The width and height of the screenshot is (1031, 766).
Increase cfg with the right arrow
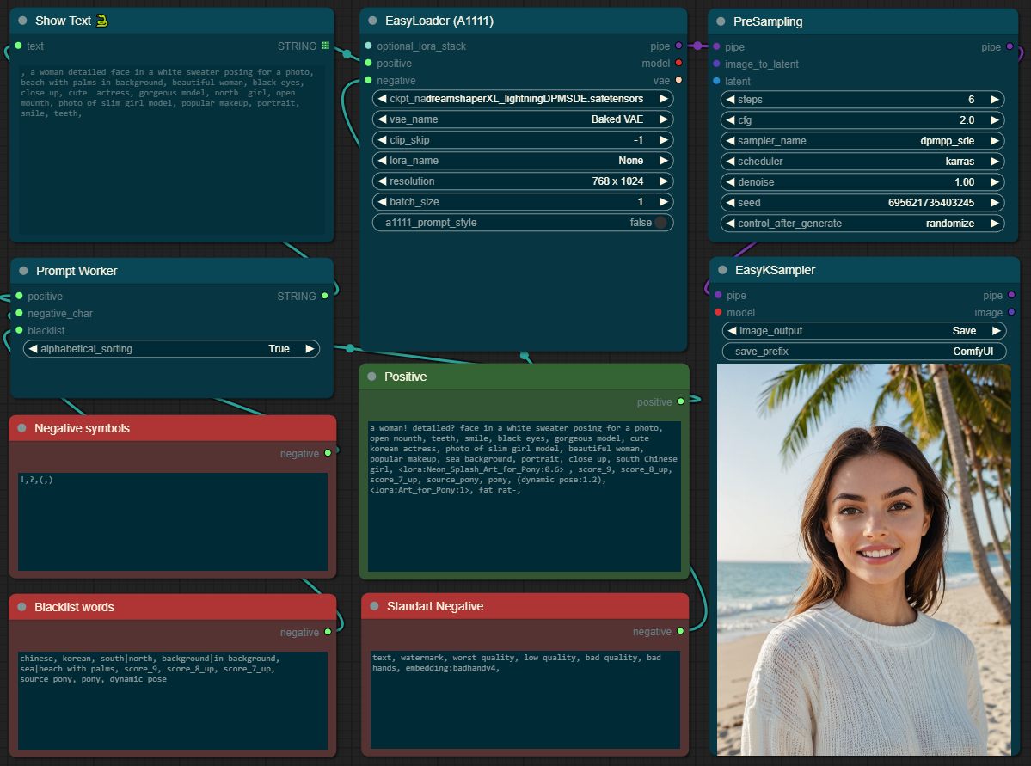coord(995,119)
